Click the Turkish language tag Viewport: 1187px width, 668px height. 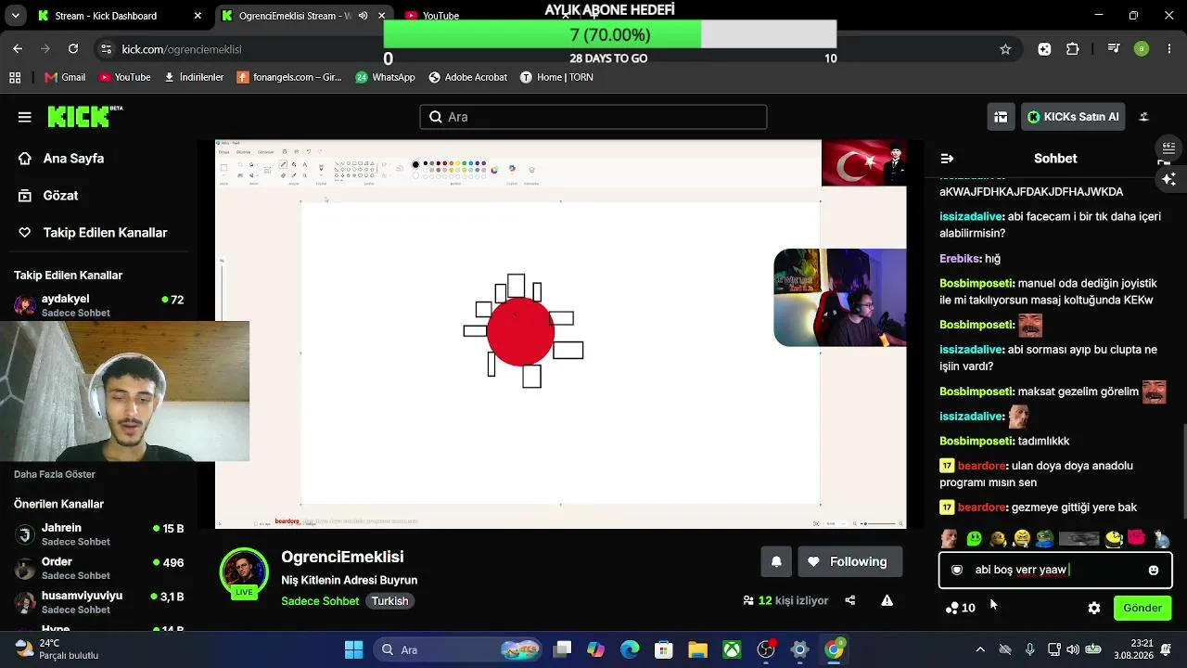pos(390,600)
